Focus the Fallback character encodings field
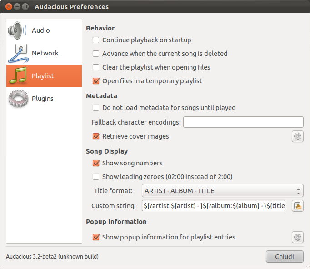 pos(243,122)
